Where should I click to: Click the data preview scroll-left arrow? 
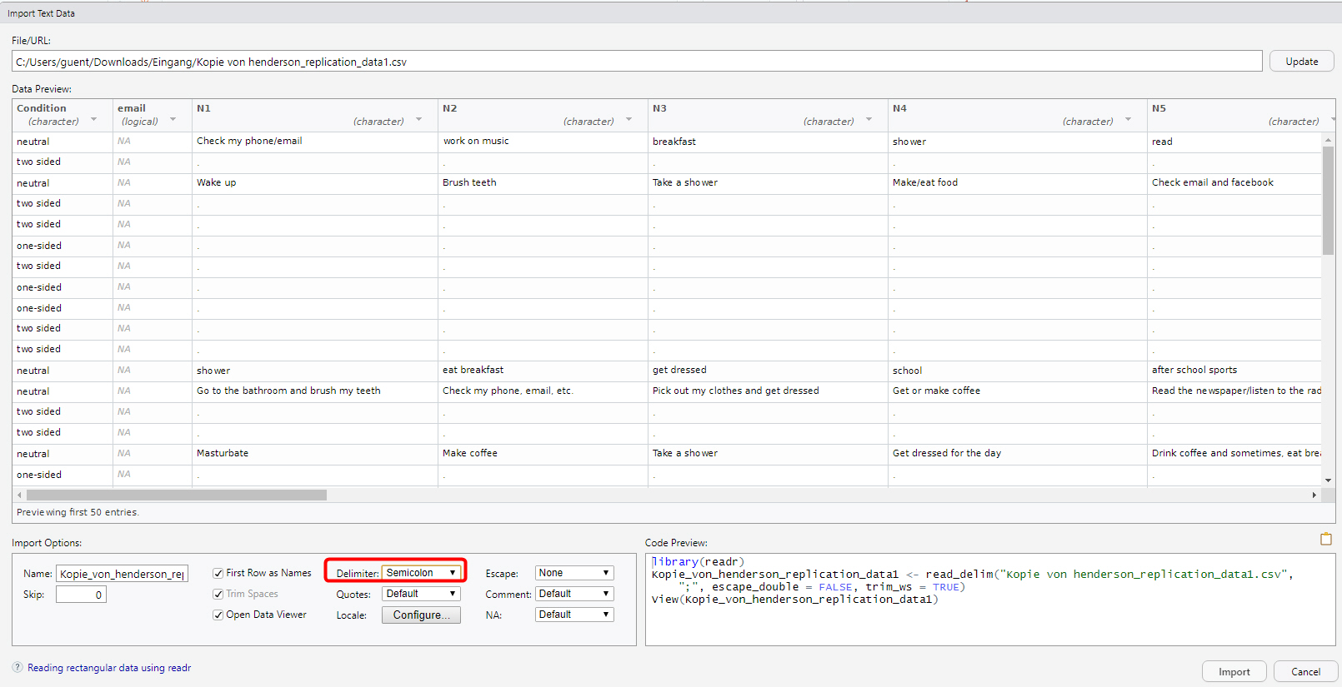[19, 495]
